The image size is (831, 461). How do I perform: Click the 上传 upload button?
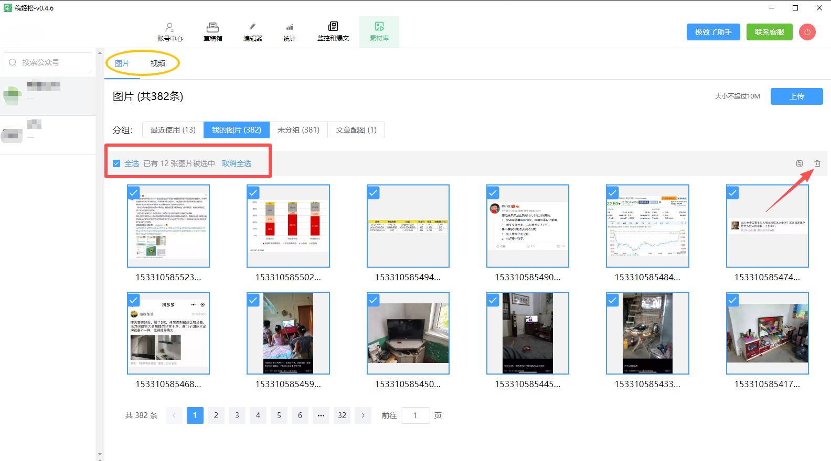click(x=796, y=96)
